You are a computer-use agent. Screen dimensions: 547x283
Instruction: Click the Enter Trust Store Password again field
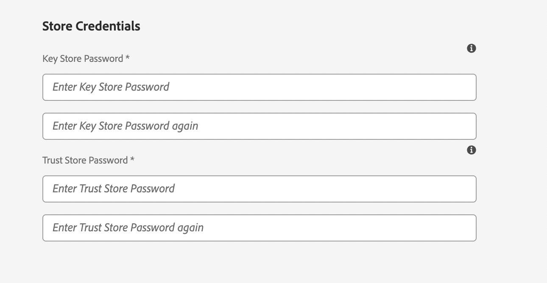[x=259, y=228]
